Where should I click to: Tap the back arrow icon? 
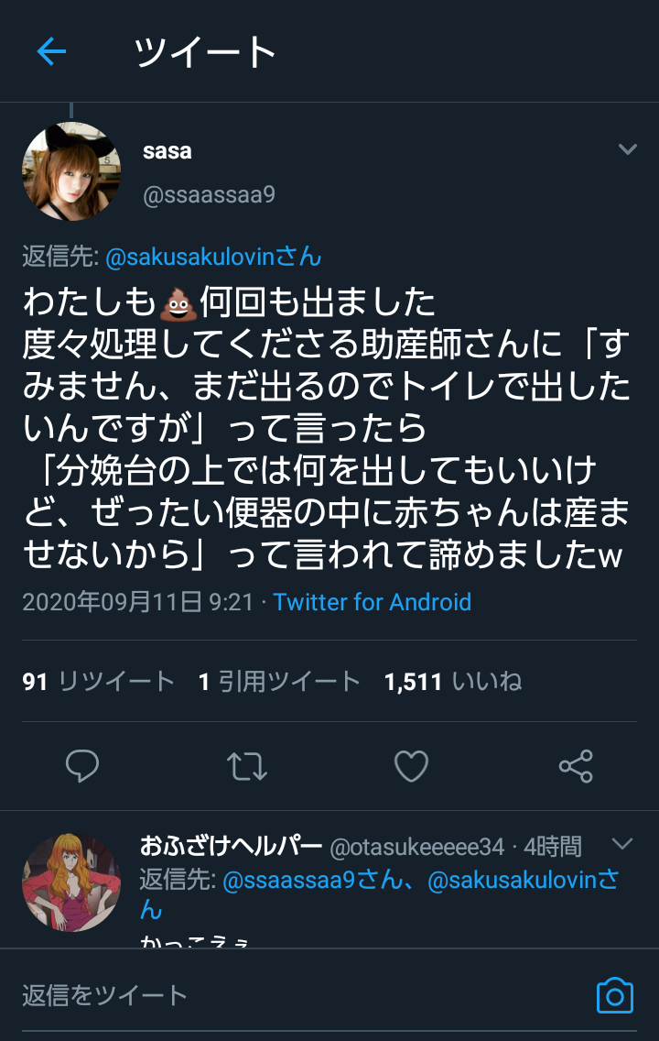[x=51, y=51]
